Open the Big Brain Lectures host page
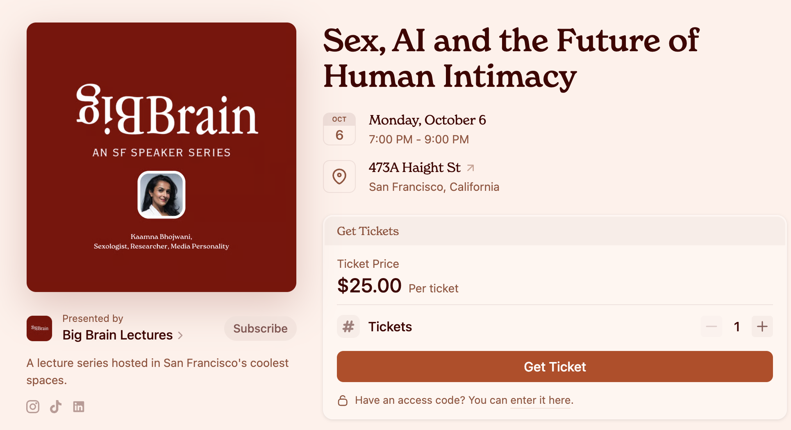The width and height of the screenshot is (791, 430). [118, 335]
